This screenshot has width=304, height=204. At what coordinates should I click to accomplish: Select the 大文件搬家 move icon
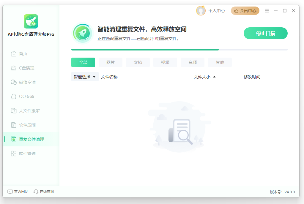(x=14, y=111)
